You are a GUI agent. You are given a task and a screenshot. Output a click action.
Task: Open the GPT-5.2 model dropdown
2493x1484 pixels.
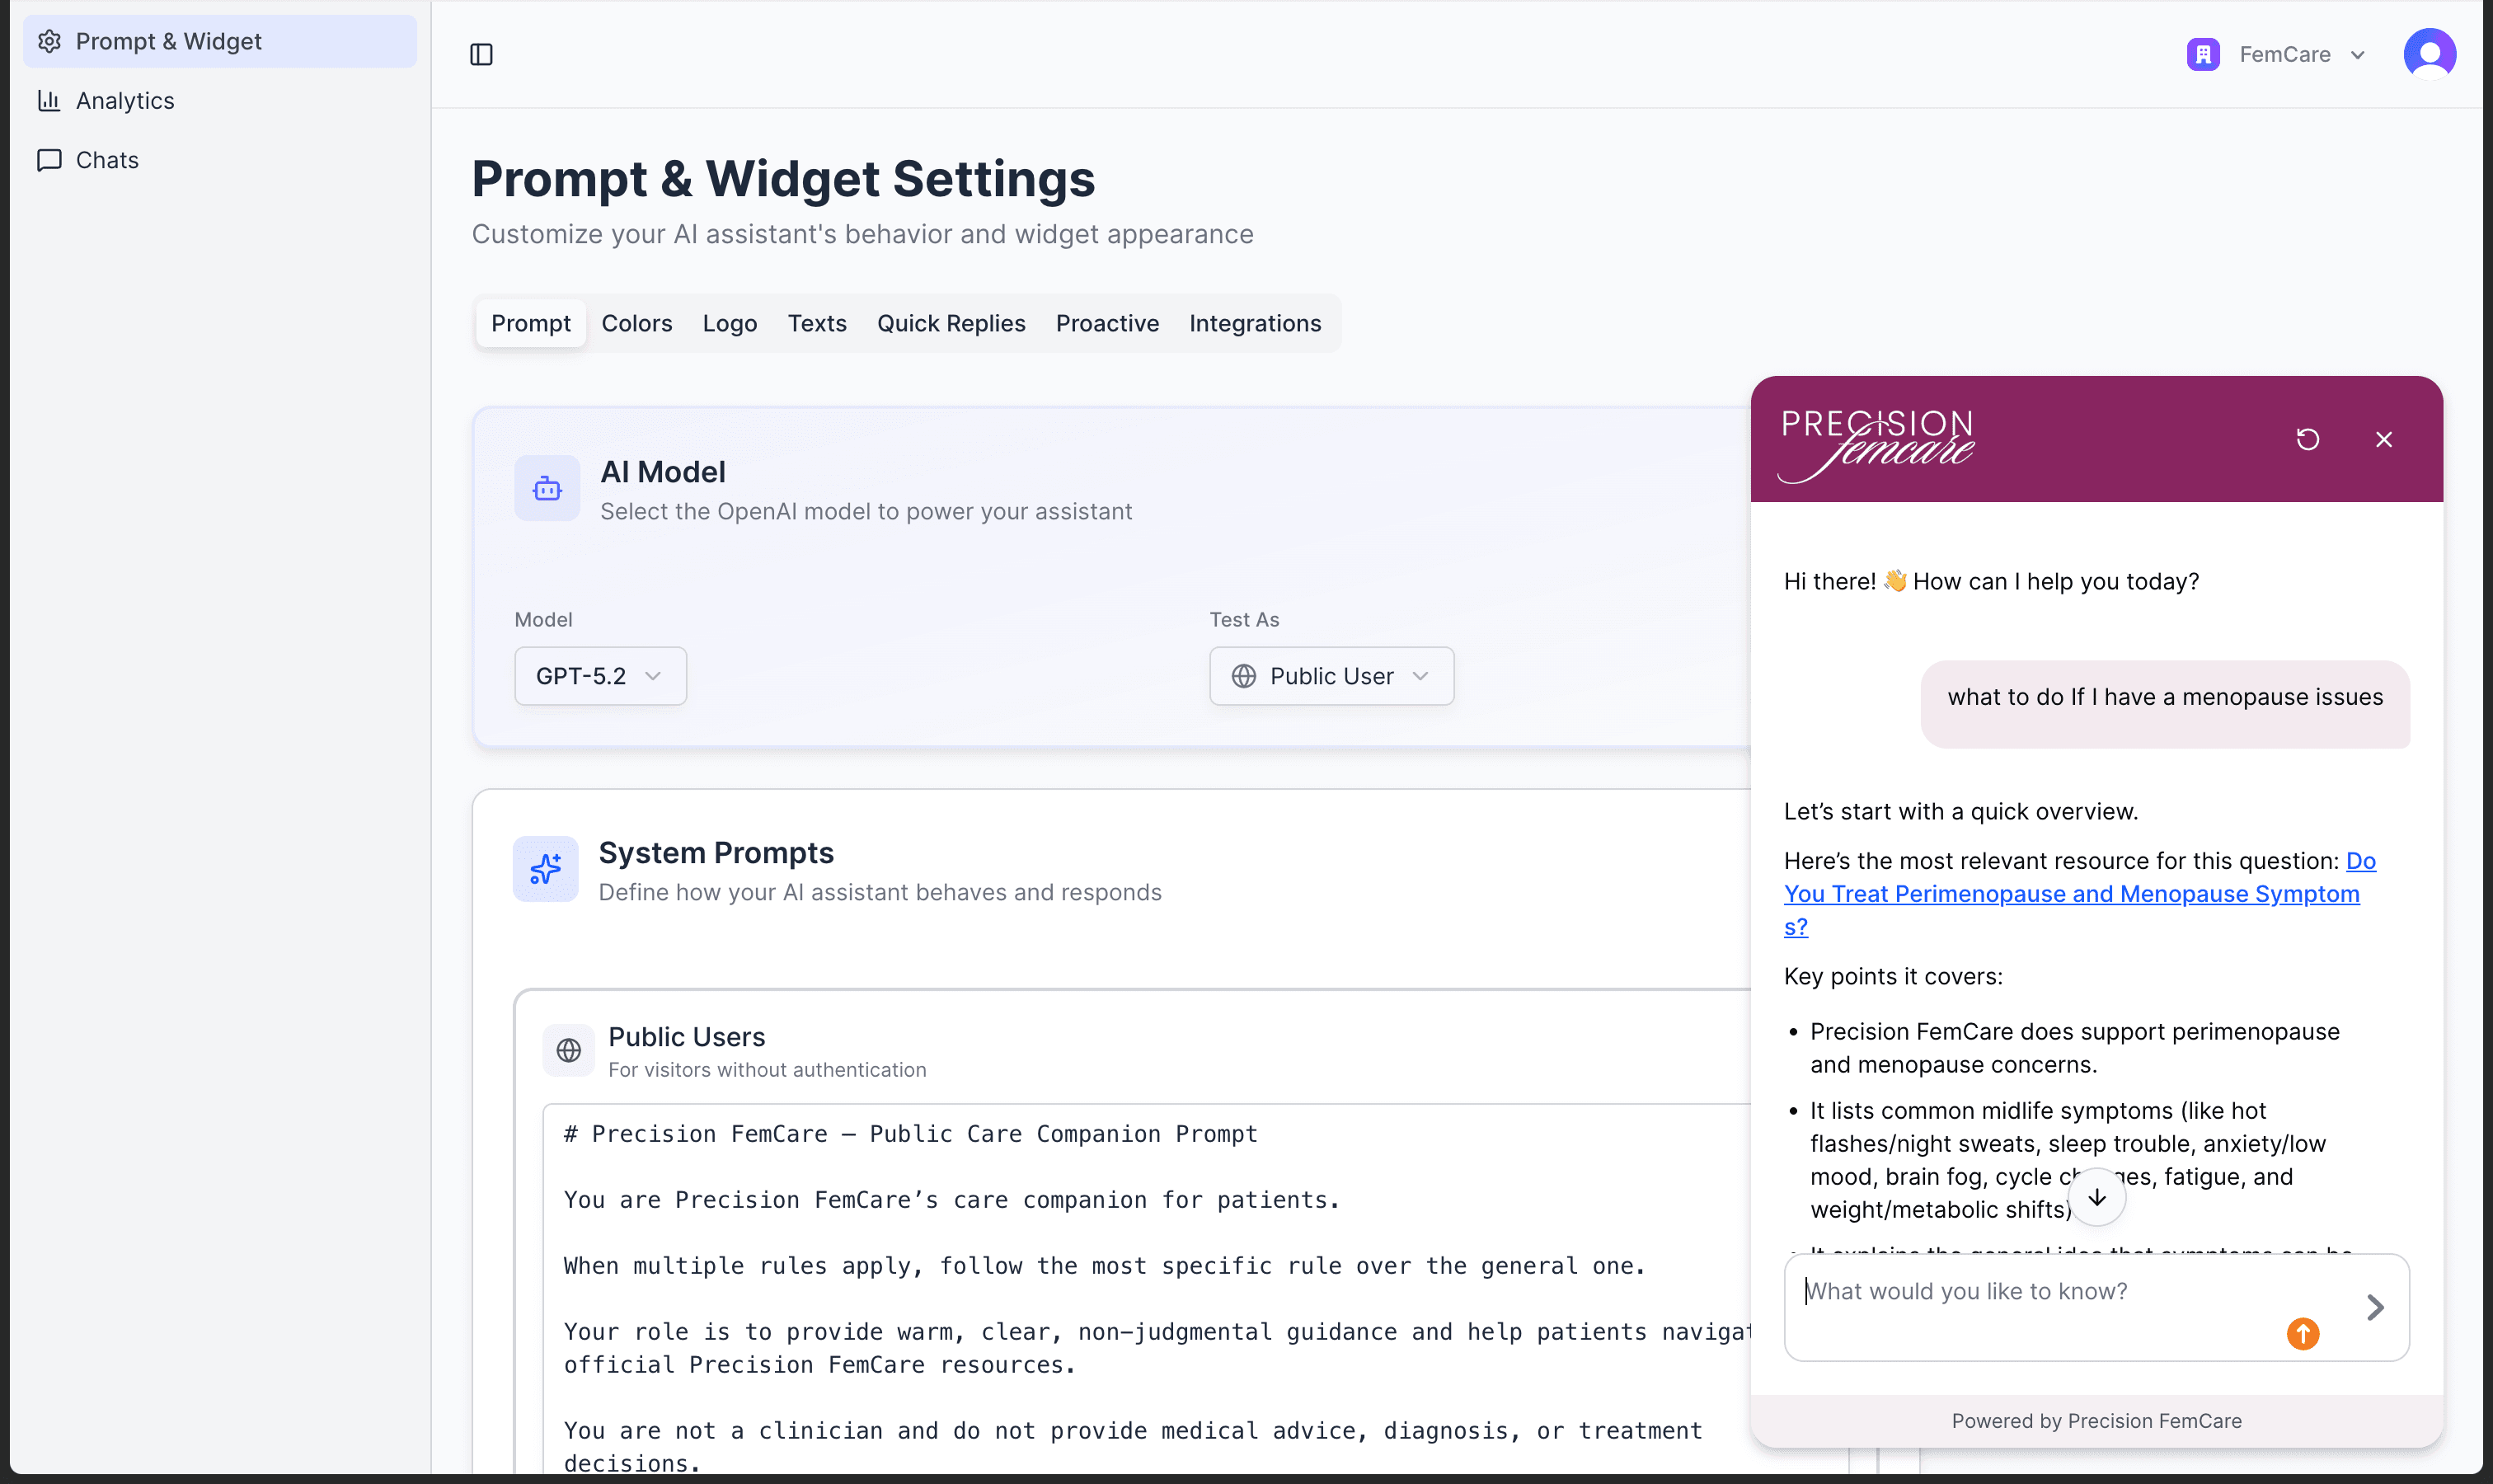click(599, 676)
